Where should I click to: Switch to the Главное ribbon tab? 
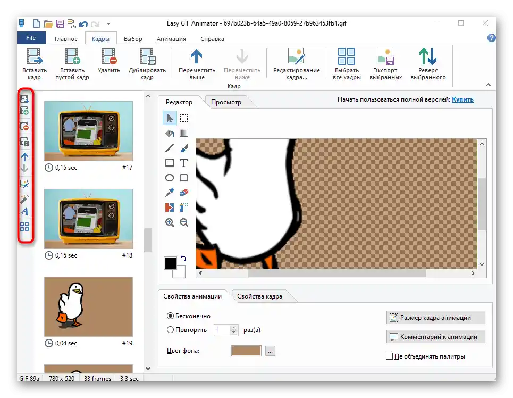(x=66, y=39)
